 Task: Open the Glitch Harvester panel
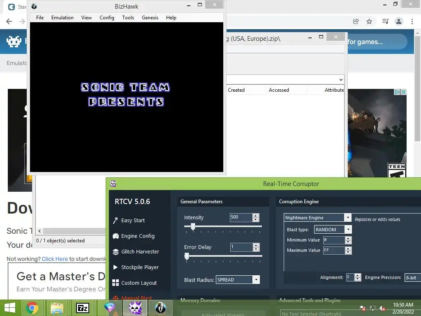pyautogui.click(x=136, y=252)
